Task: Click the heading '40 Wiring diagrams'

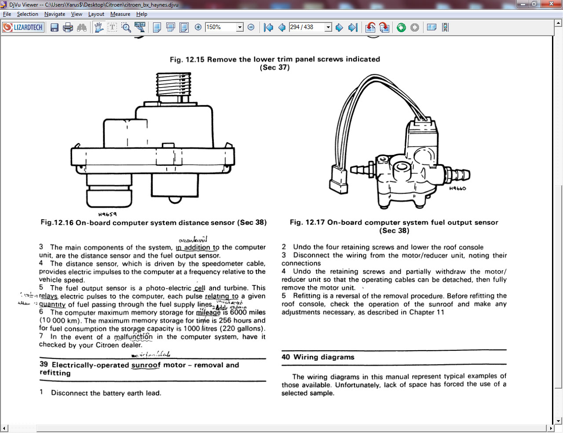Action: (x=318, y=357)
